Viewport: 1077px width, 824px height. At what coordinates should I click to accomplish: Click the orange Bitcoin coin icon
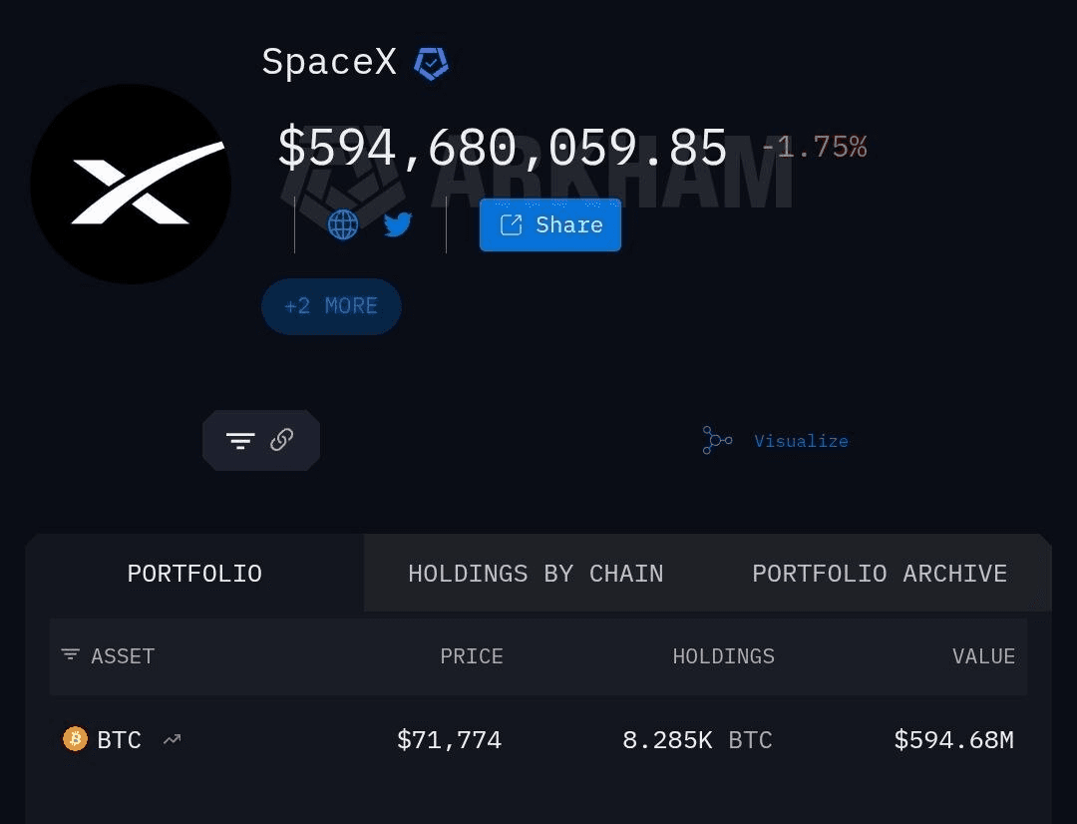tap(75, 739)
